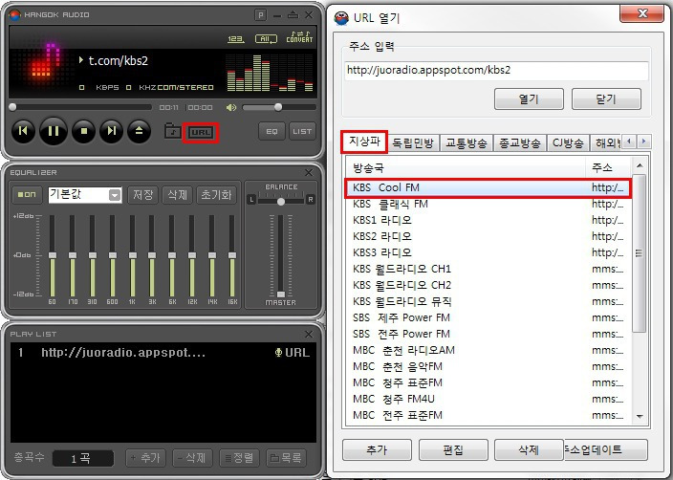This screenshot has height=480, width=673.
Task: Switch to the 교통방송 tab
Action: (467, 143)
